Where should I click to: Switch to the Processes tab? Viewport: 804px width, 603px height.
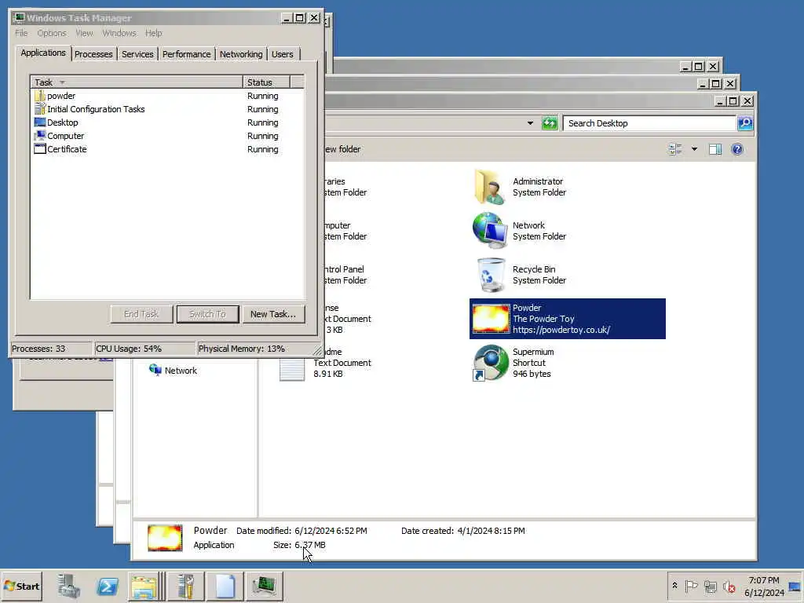[x=93, y=54]
